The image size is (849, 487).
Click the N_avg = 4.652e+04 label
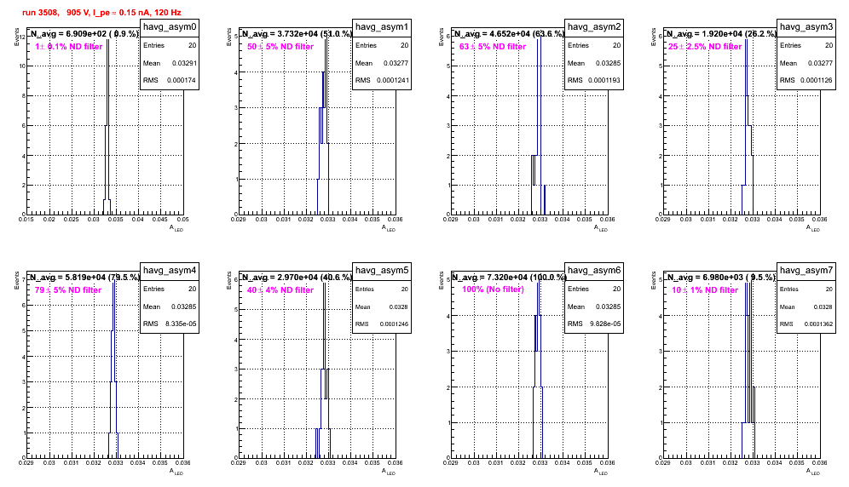coord(509,33)
